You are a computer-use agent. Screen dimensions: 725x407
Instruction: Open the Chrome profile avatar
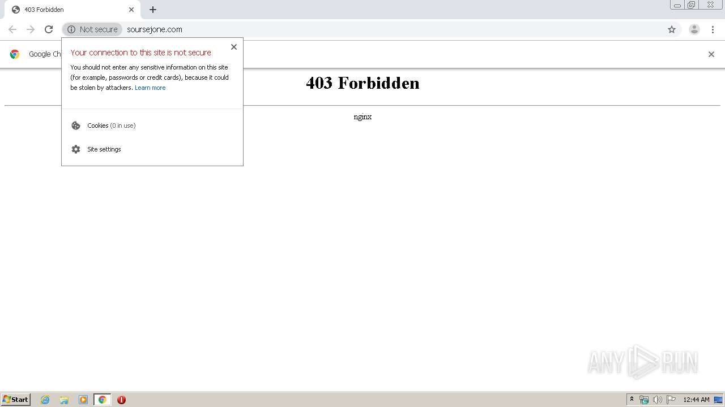(x=694, y=29)
